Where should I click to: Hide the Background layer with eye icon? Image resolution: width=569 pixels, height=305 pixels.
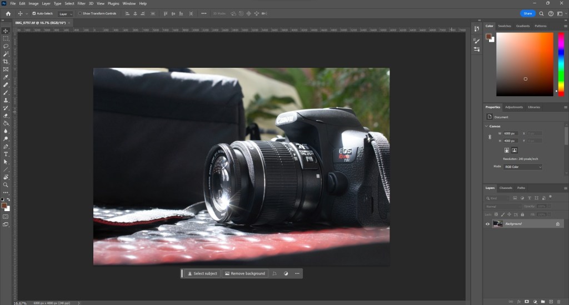pos(487,224)
